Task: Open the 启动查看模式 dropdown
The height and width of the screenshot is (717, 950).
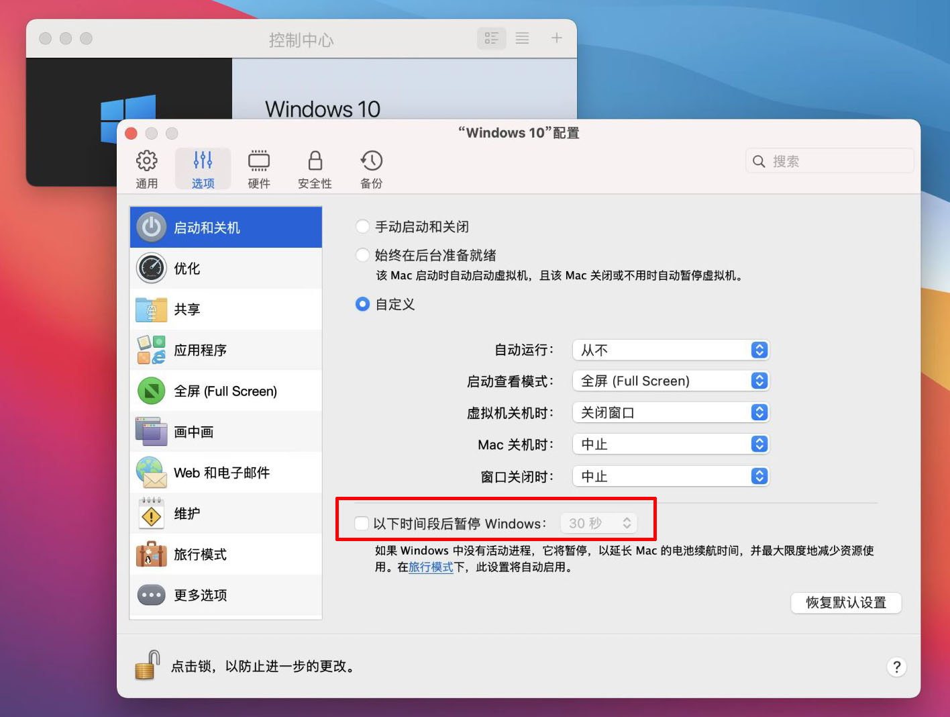Action: pyautogui.click(x=670, y=381)
